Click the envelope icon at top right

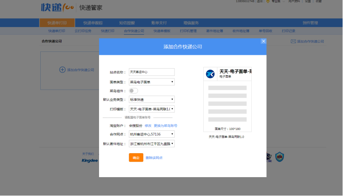coord(293,42)
